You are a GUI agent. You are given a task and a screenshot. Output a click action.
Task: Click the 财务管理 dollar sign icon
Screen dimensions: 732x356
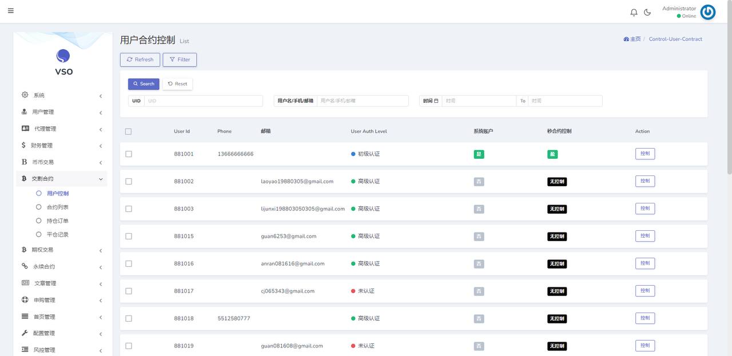24,145
